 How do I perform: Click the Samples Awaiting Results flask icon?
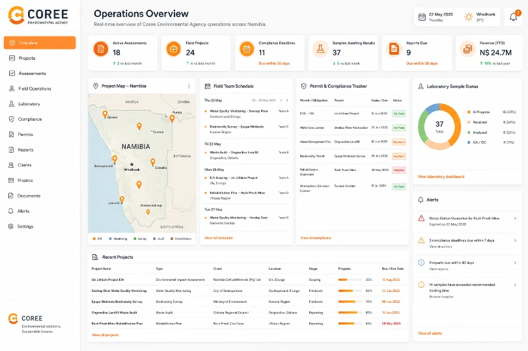click(x=320, y=49)
